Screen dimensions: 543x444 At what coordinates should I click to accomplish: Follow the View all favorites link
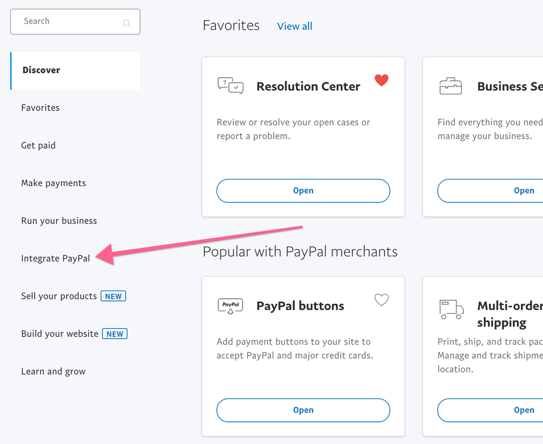pos(294,26)
